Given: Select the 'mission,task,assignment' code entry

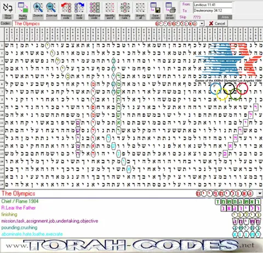Looking at the screenshot, I should 50,221.
